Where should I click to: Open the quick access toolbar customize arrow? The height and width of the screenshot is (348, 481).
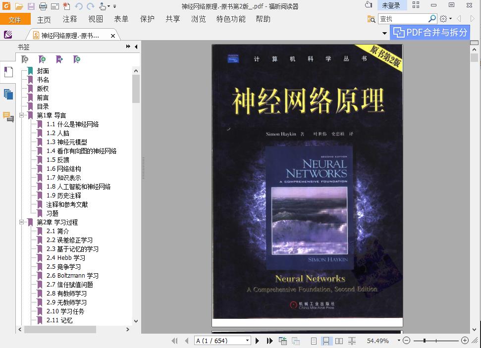click(115, 6)
